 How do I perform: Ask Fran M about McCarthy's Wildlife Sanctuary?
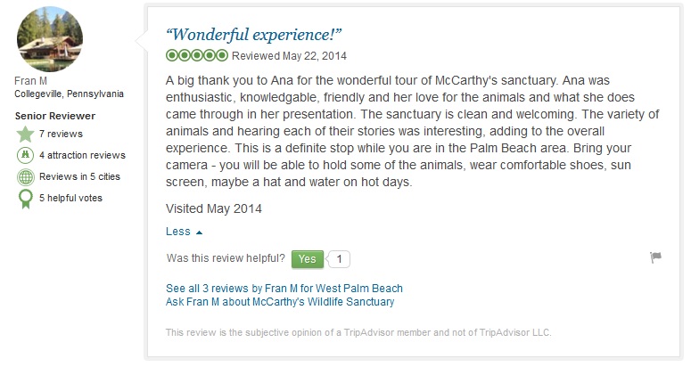[280, 302]
